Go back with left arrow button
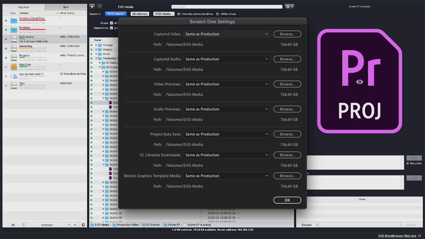425x239 pixels. [x=92, y=7]
